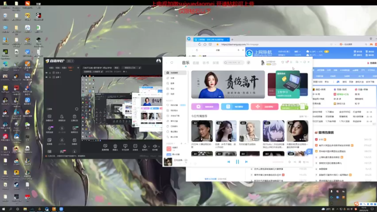Click the pink shortcut button below the banner
Image resolution: width=377 pixels, height=212 pixels.
pos(264,106)
